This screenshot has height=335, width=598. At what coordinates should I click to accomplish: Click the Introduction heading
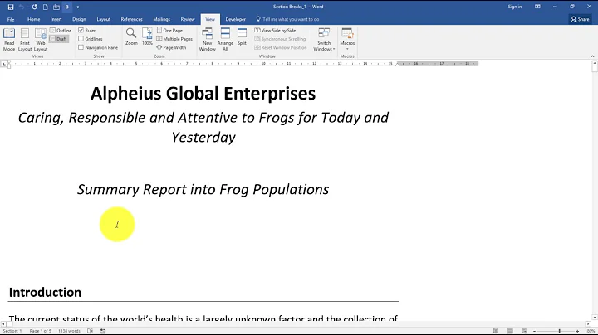(45, 293)
